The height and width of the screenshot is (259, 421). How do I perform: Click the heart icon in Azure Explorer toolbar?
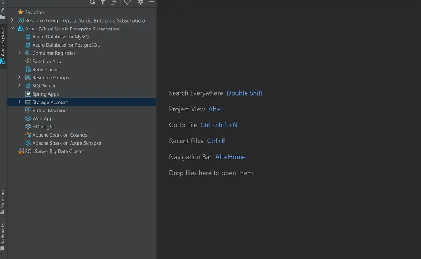tap(127, 2)
